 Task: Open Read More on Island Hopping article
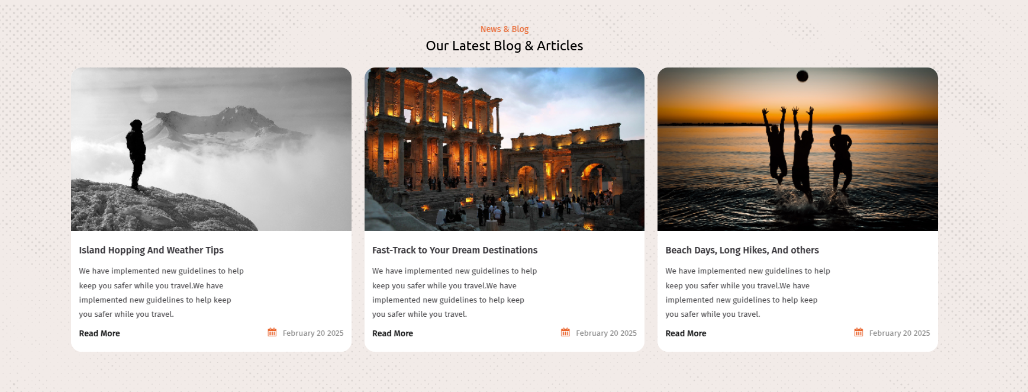[99, 333]
